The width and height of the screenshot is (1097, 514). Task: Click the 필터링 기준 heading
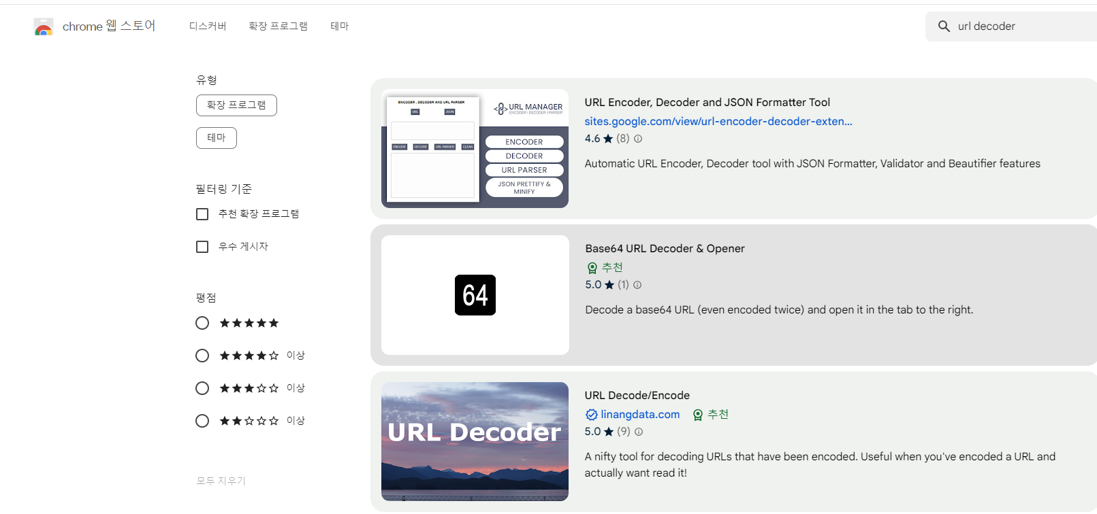[x=224, y=189]
